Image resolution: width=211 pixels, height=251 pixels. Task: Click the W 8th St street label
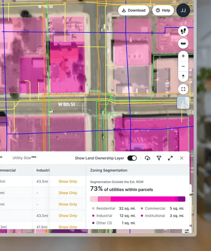pyautogui.click(x=67, y=105)
